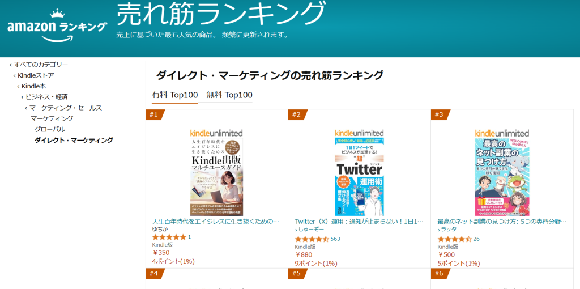Click the Kindle Unlimited badge on book #3
The height and width of the screenshot is (289, 580).
tap(502, 133)
